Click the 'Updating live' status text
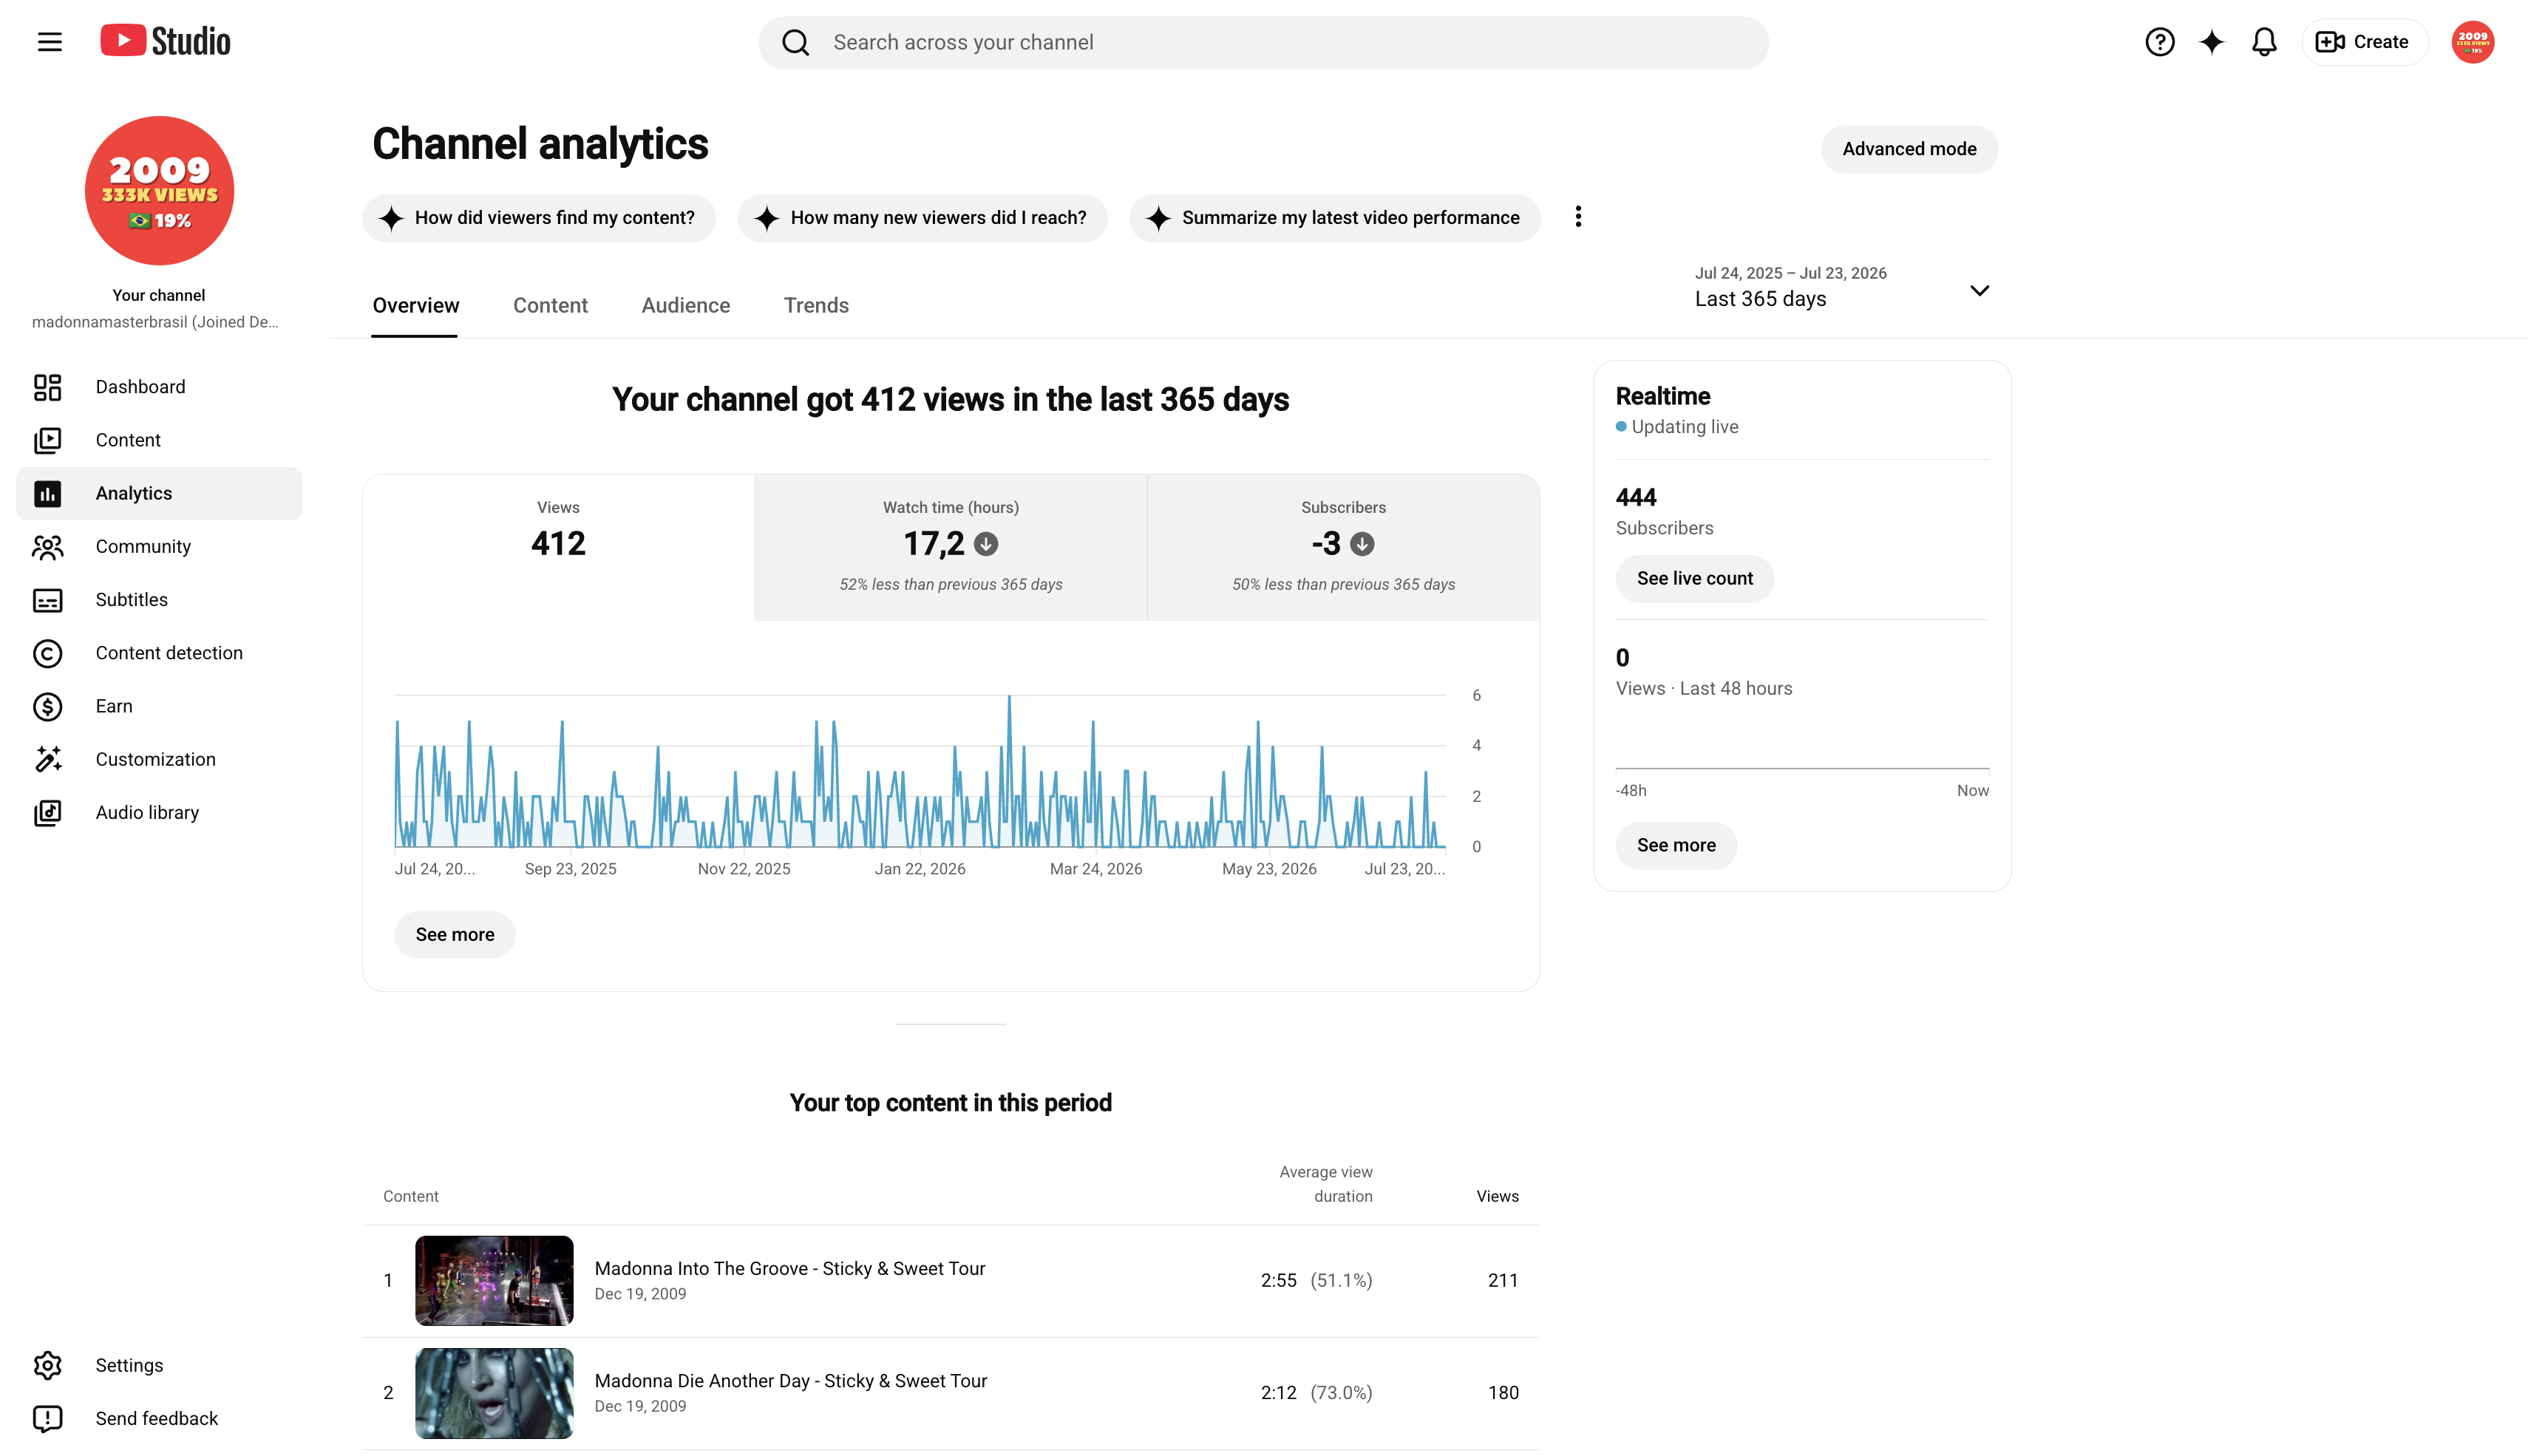The width and height of the screenshot is (2528, 1456). 1685,427
